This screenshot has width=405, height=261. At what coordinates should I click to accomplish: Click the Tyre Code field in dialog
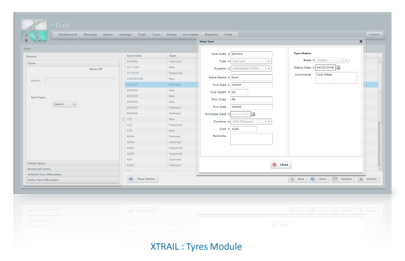251,54
